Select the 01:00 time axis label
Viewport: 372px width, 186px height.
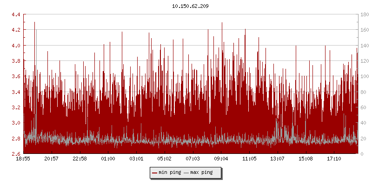click(x=108, y=159)
